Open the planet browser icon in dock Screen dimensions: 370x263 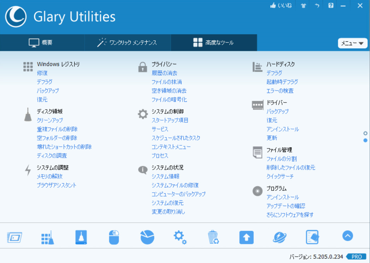tap(280, 237)
